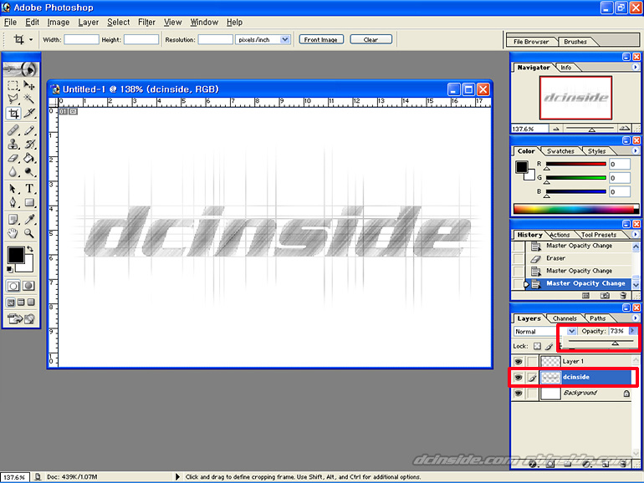644x483 pixels.
Task: Hide the Background layer eye icon
Action: click(519, 393)
